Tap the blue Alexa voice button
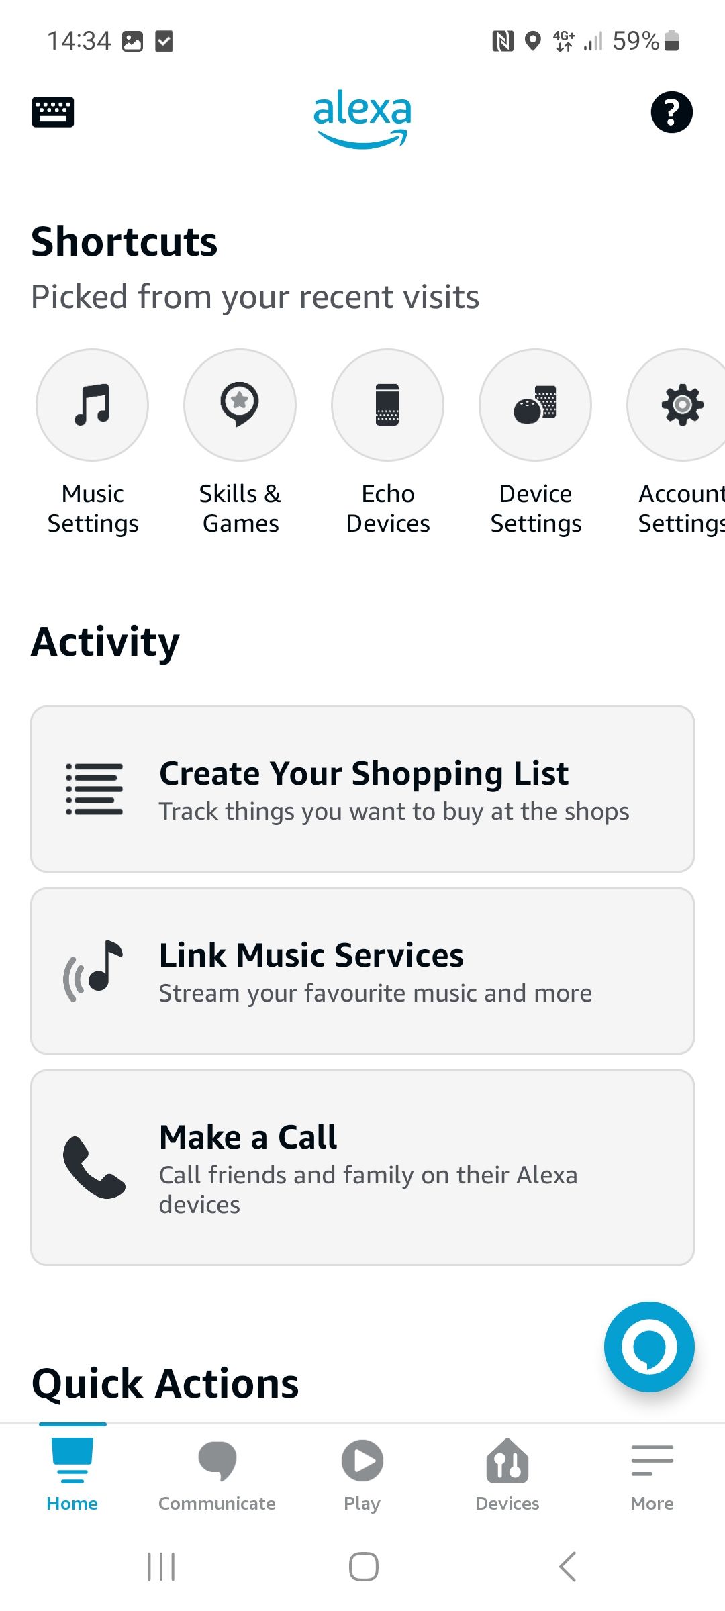Screen dimensions: 725x1611 point(648,1347)
